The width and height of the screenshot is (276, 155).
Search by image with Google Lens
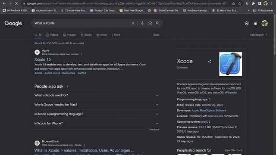[x=150, y=23]
